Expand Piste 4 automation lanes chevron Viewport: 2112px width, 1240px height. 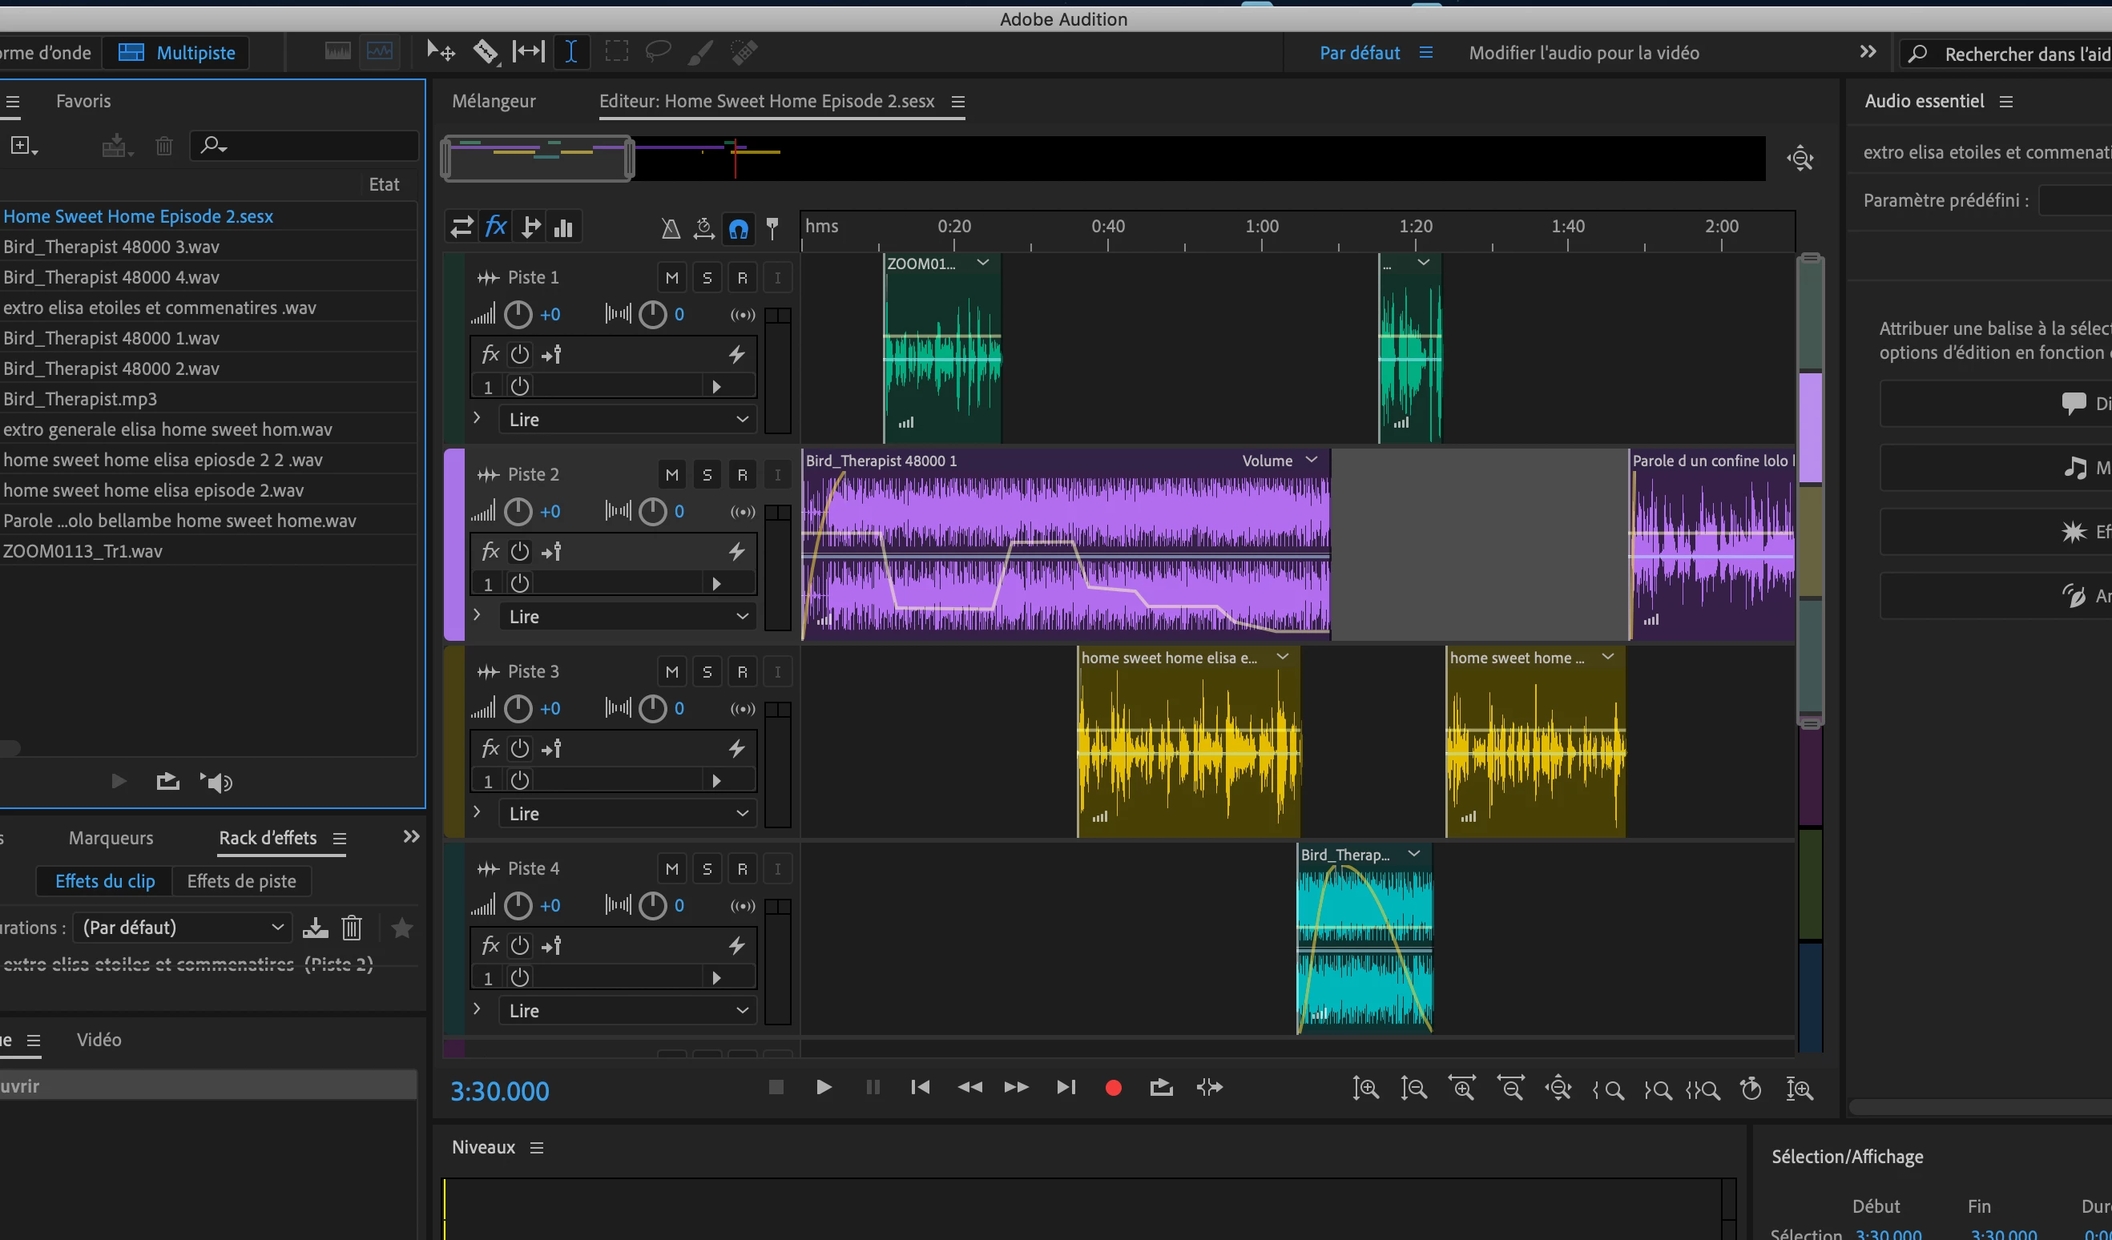(477, 1009)
